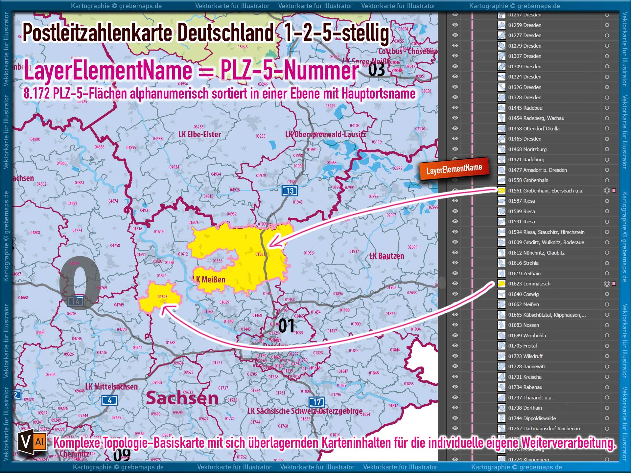Toggle eye icon for 01468 Moritzburg

point(455,149)
